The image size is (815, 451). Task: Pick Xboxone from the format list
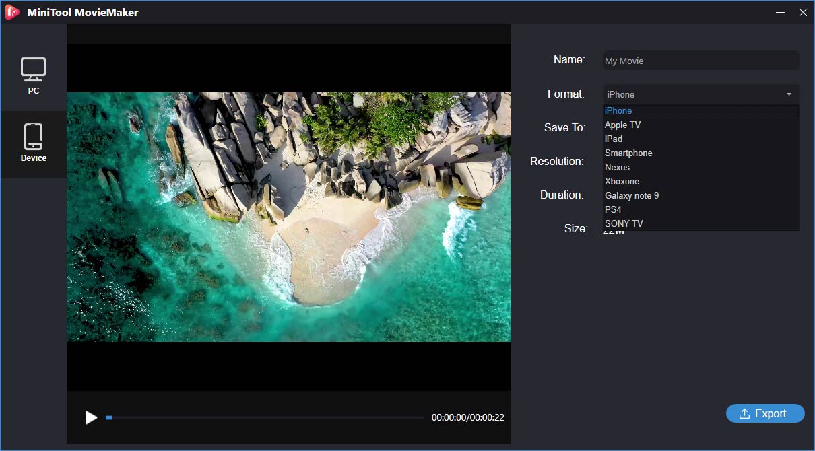(700, 181)
